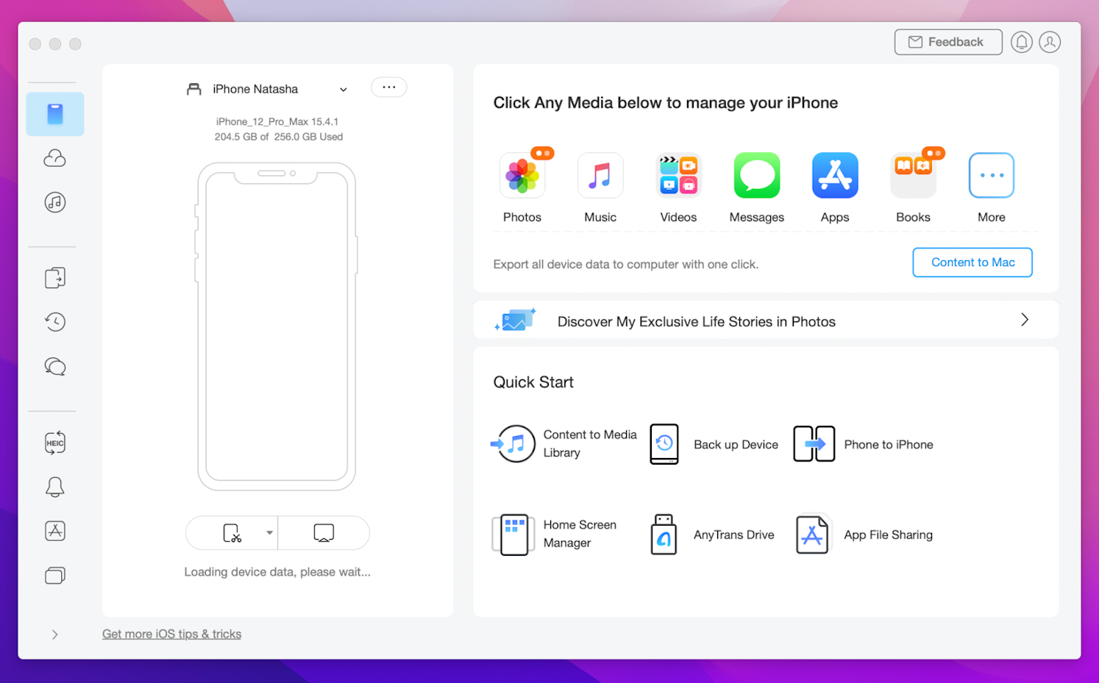Expand the left sidebar with the chevron

55,634
